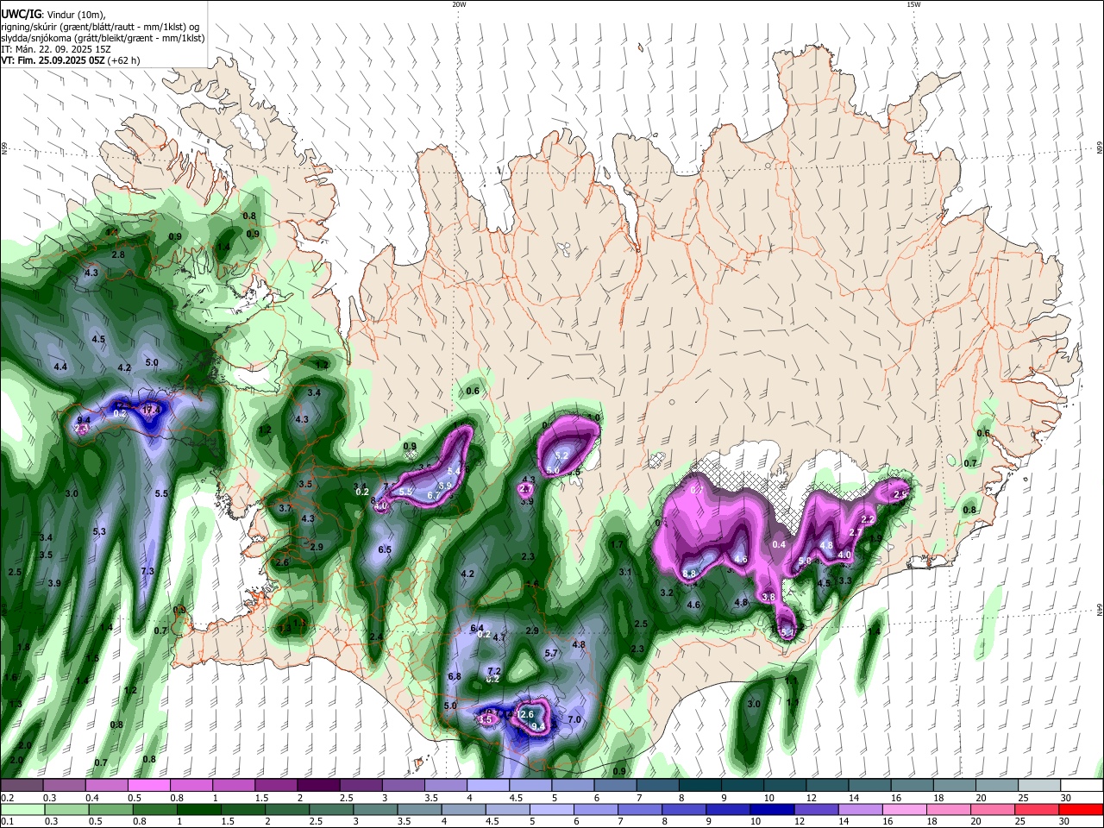The width and height of the screenshot is (1104, 828).
Task: Click the 5.7 precipitation value on the map
Action: tap(551, 654)
